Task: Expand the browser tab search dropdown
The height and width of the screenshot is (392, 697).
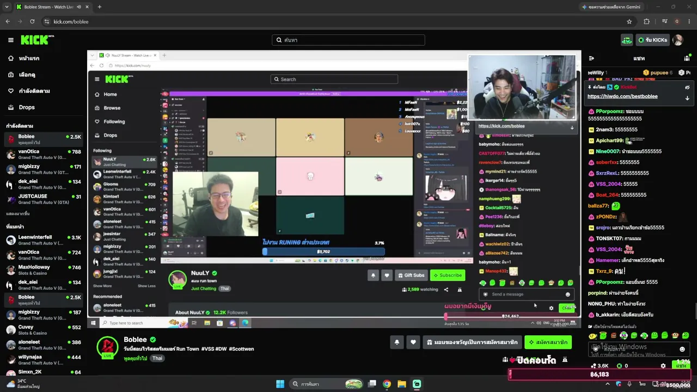Action: (x=7, y=7)
